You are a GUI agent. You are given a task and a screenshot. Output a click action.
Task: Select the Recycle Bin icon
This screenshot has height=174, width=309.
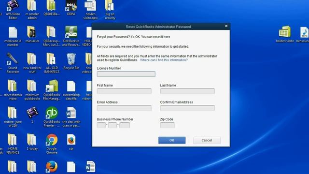[71, 61]
